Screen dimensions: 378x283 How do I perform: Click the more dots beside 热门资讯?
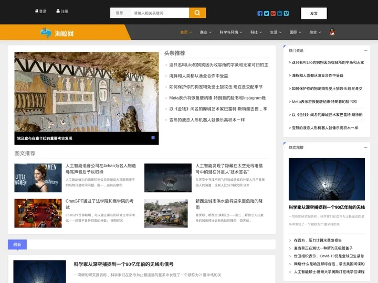point(365,50)
